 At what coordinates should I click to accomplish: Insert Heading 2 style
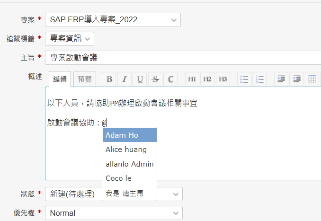tap(207, 79)
